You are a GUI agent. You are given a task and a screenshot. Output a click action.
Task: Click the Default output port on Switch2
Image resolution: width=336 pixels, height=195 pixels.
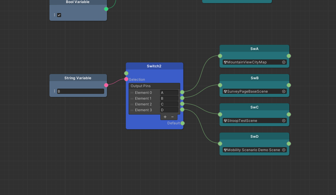(182, 123)
